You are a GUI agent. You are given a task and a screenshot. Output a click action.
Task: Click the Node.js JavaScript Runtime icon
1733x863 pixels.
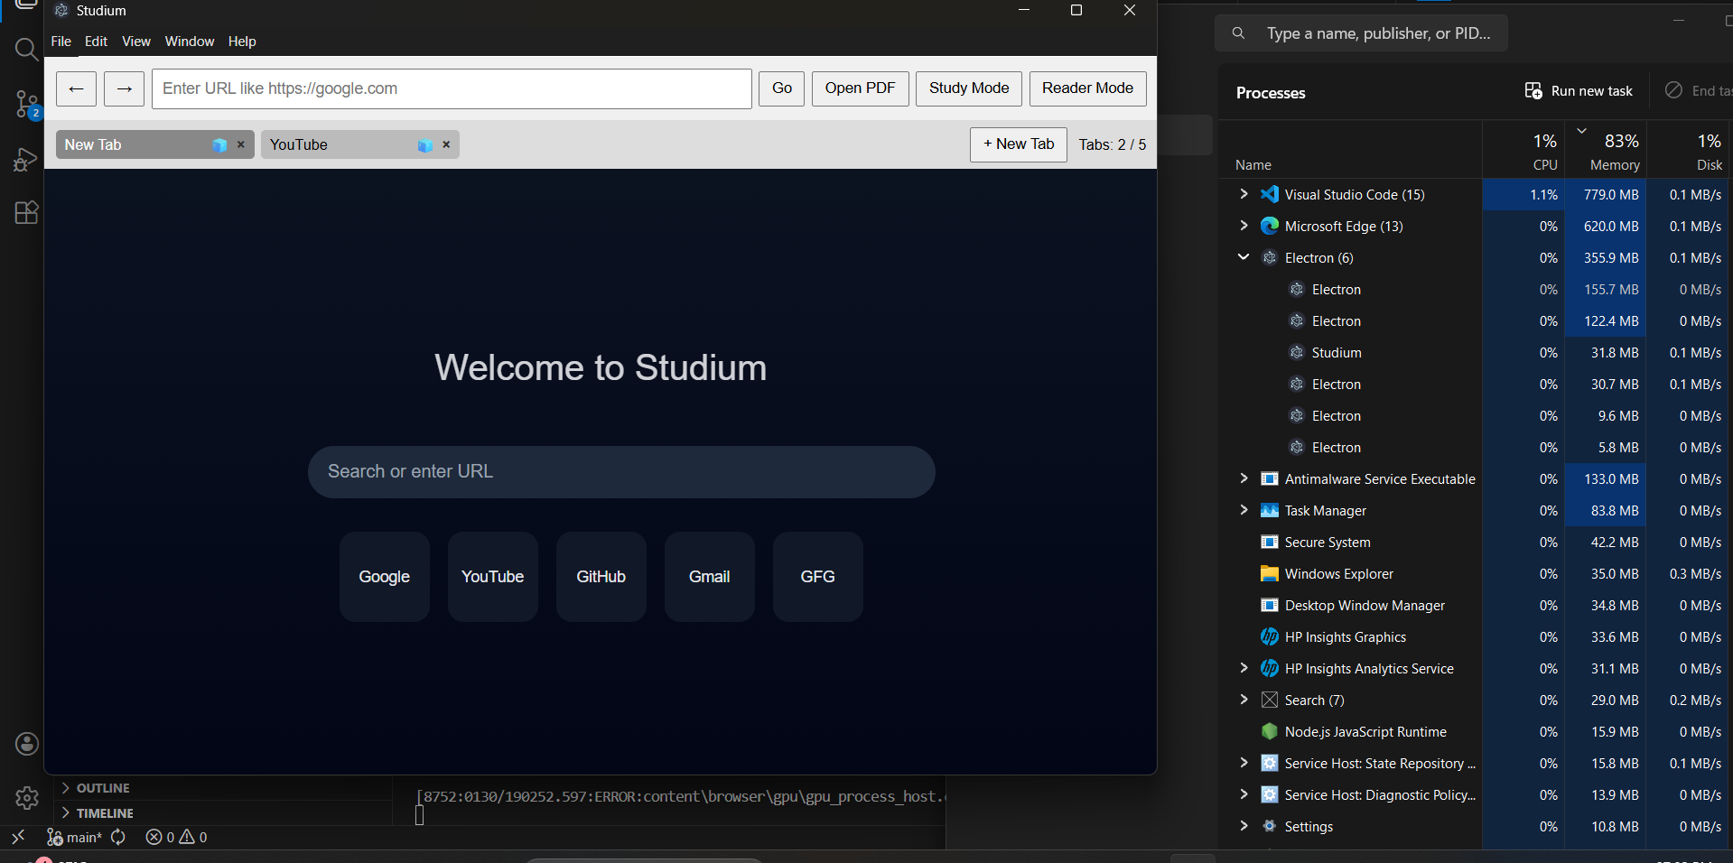(x=1270, y=731)
